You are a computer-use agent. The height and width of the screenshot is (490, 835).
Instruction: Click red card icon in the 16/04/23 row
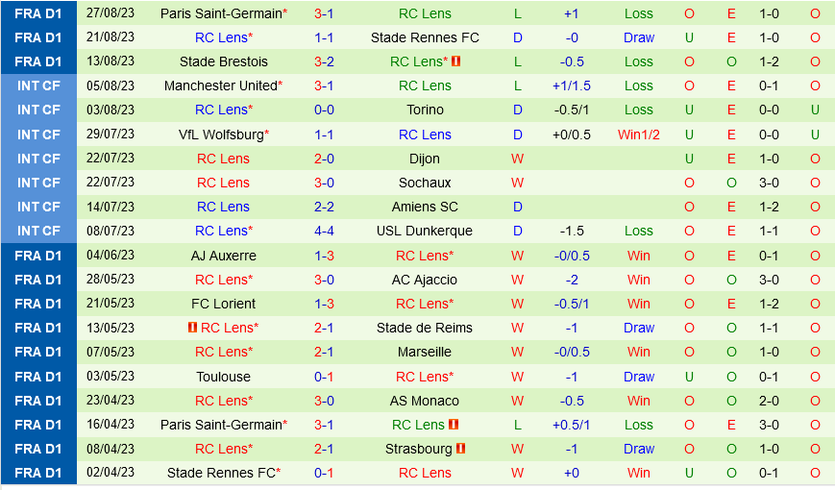tap(454, 425)
